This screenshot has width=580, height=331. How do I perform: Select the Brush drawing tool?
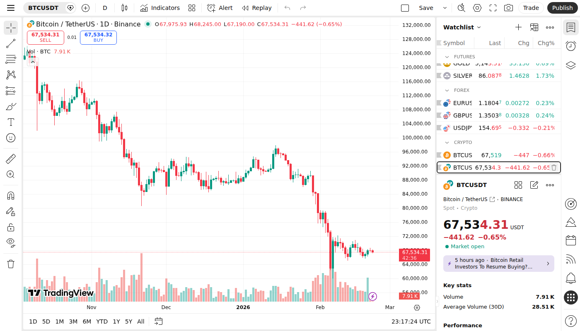pos(10,106)
